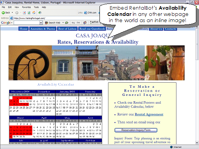Click the History icon in toolbar
Image resolution: width=199 pixels, height=149 pixels.
40,12
